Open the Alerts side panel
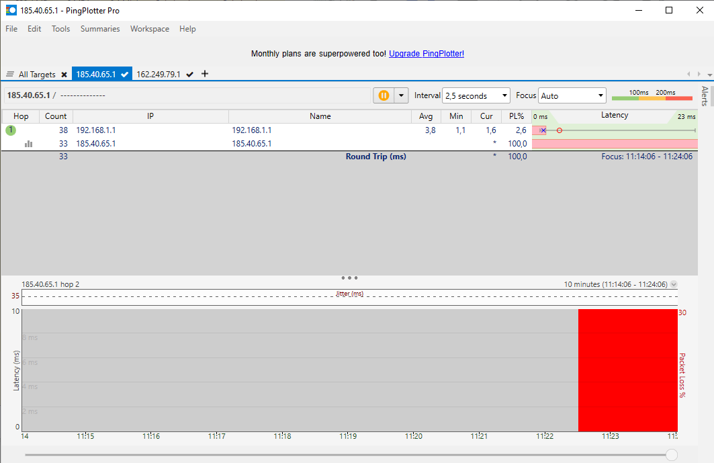Viewport: 714px width, 463px height. point(705,96)
